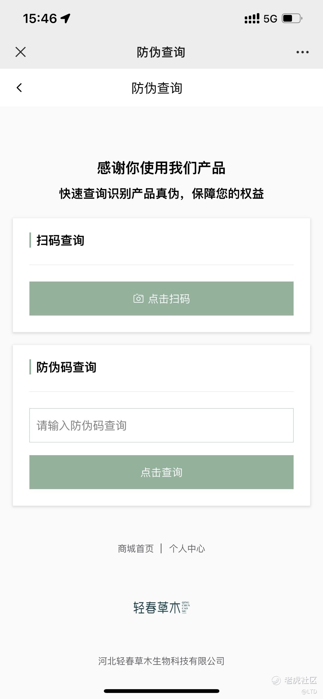Tap the home indicator bar at bottom

click(161, 691)
